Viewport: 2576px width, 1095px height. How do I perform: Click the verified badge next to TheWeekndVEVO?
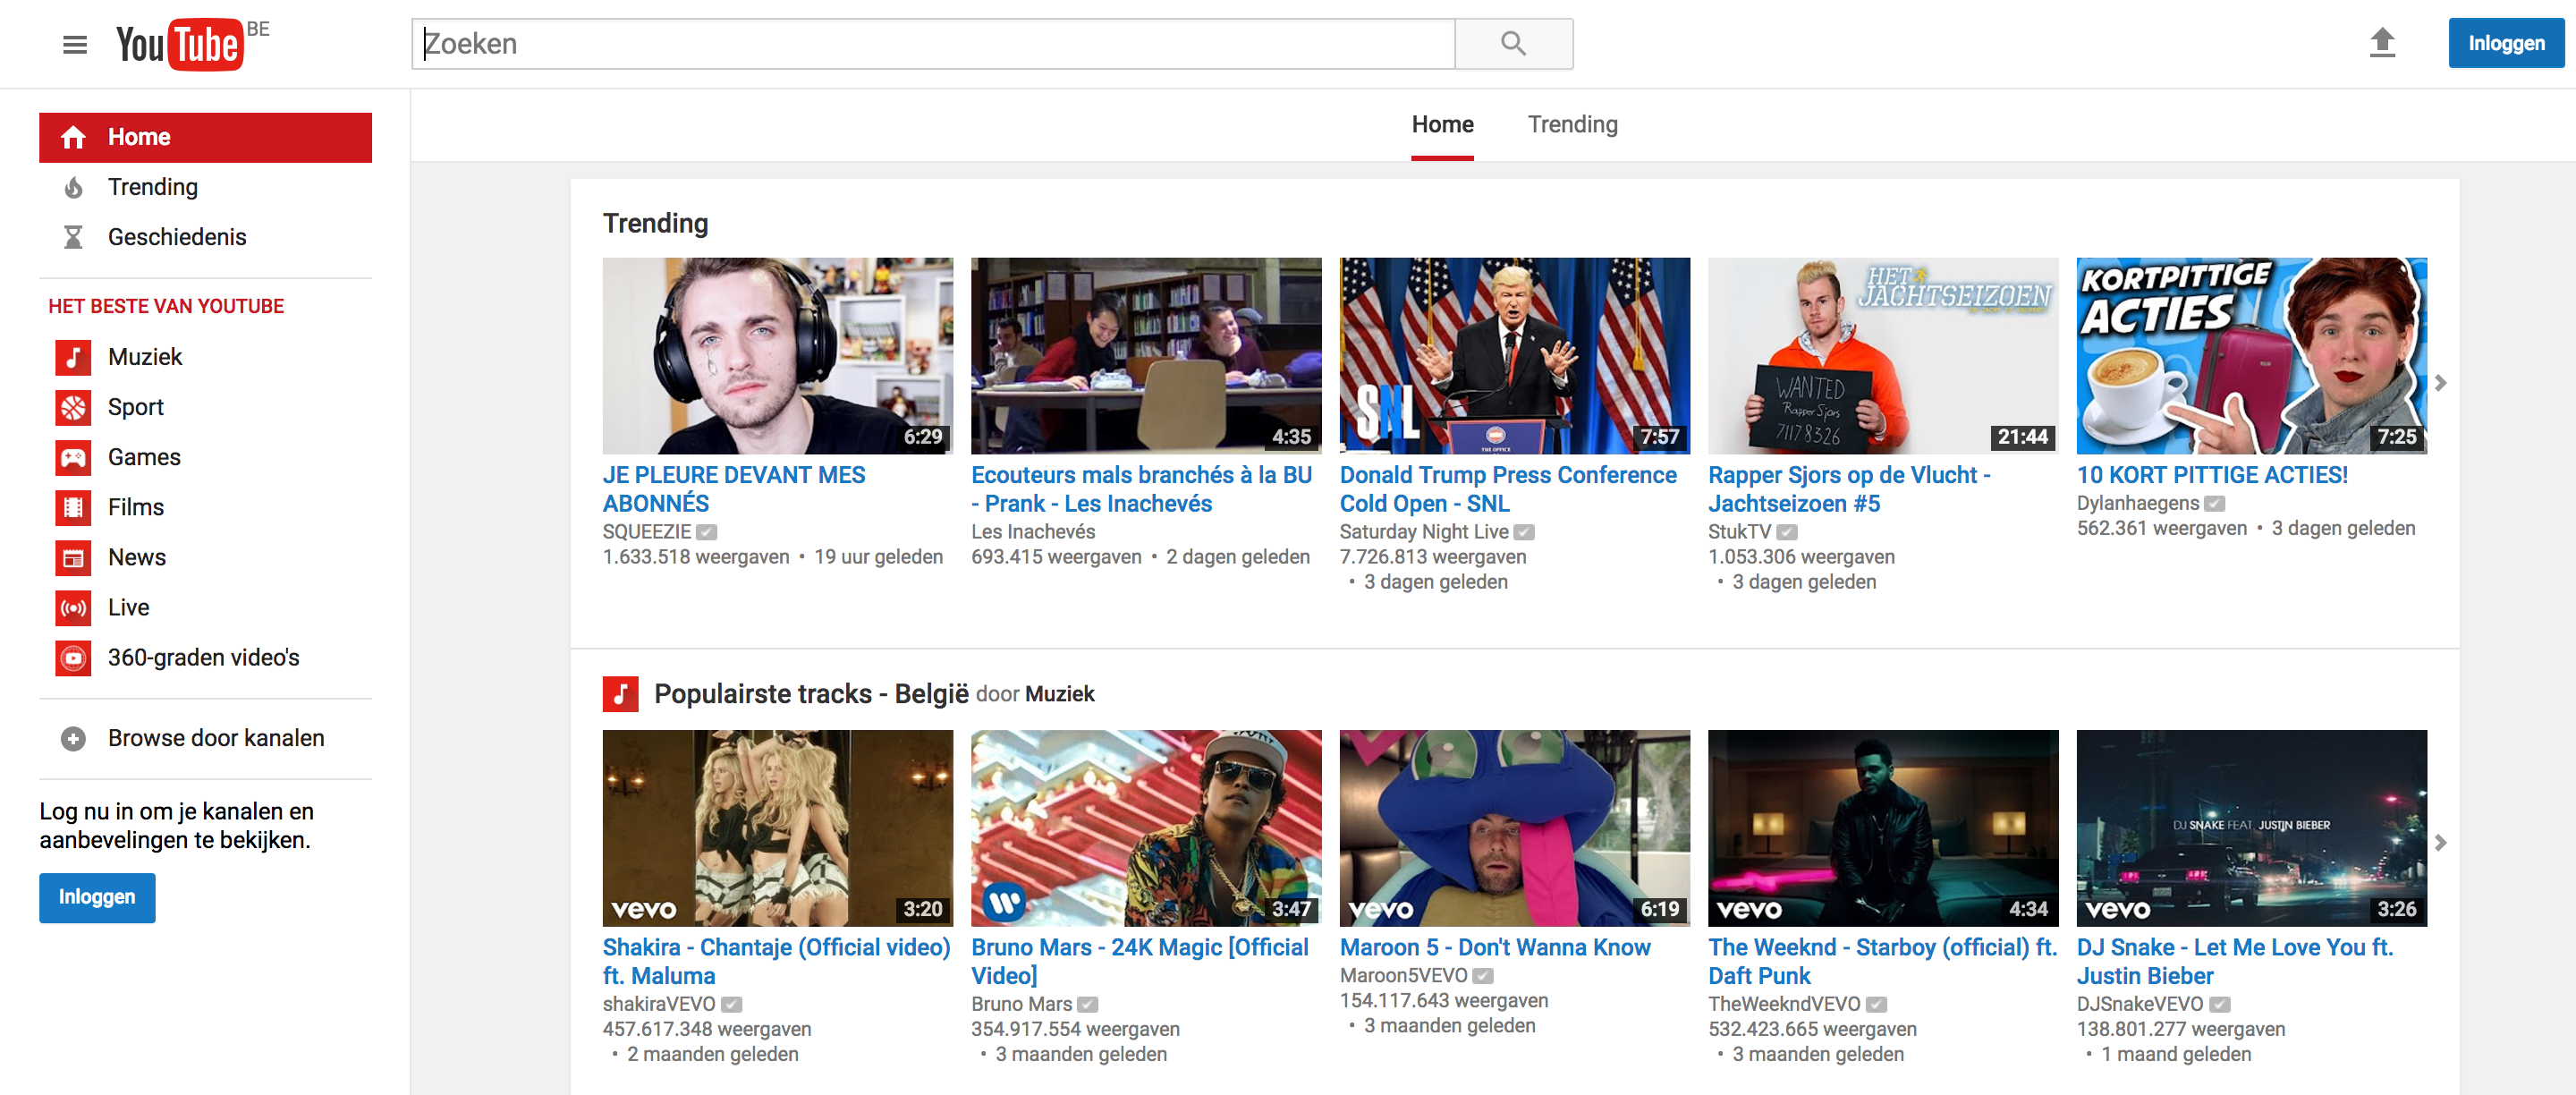pyautogui.click(x=1877, y=1004)
